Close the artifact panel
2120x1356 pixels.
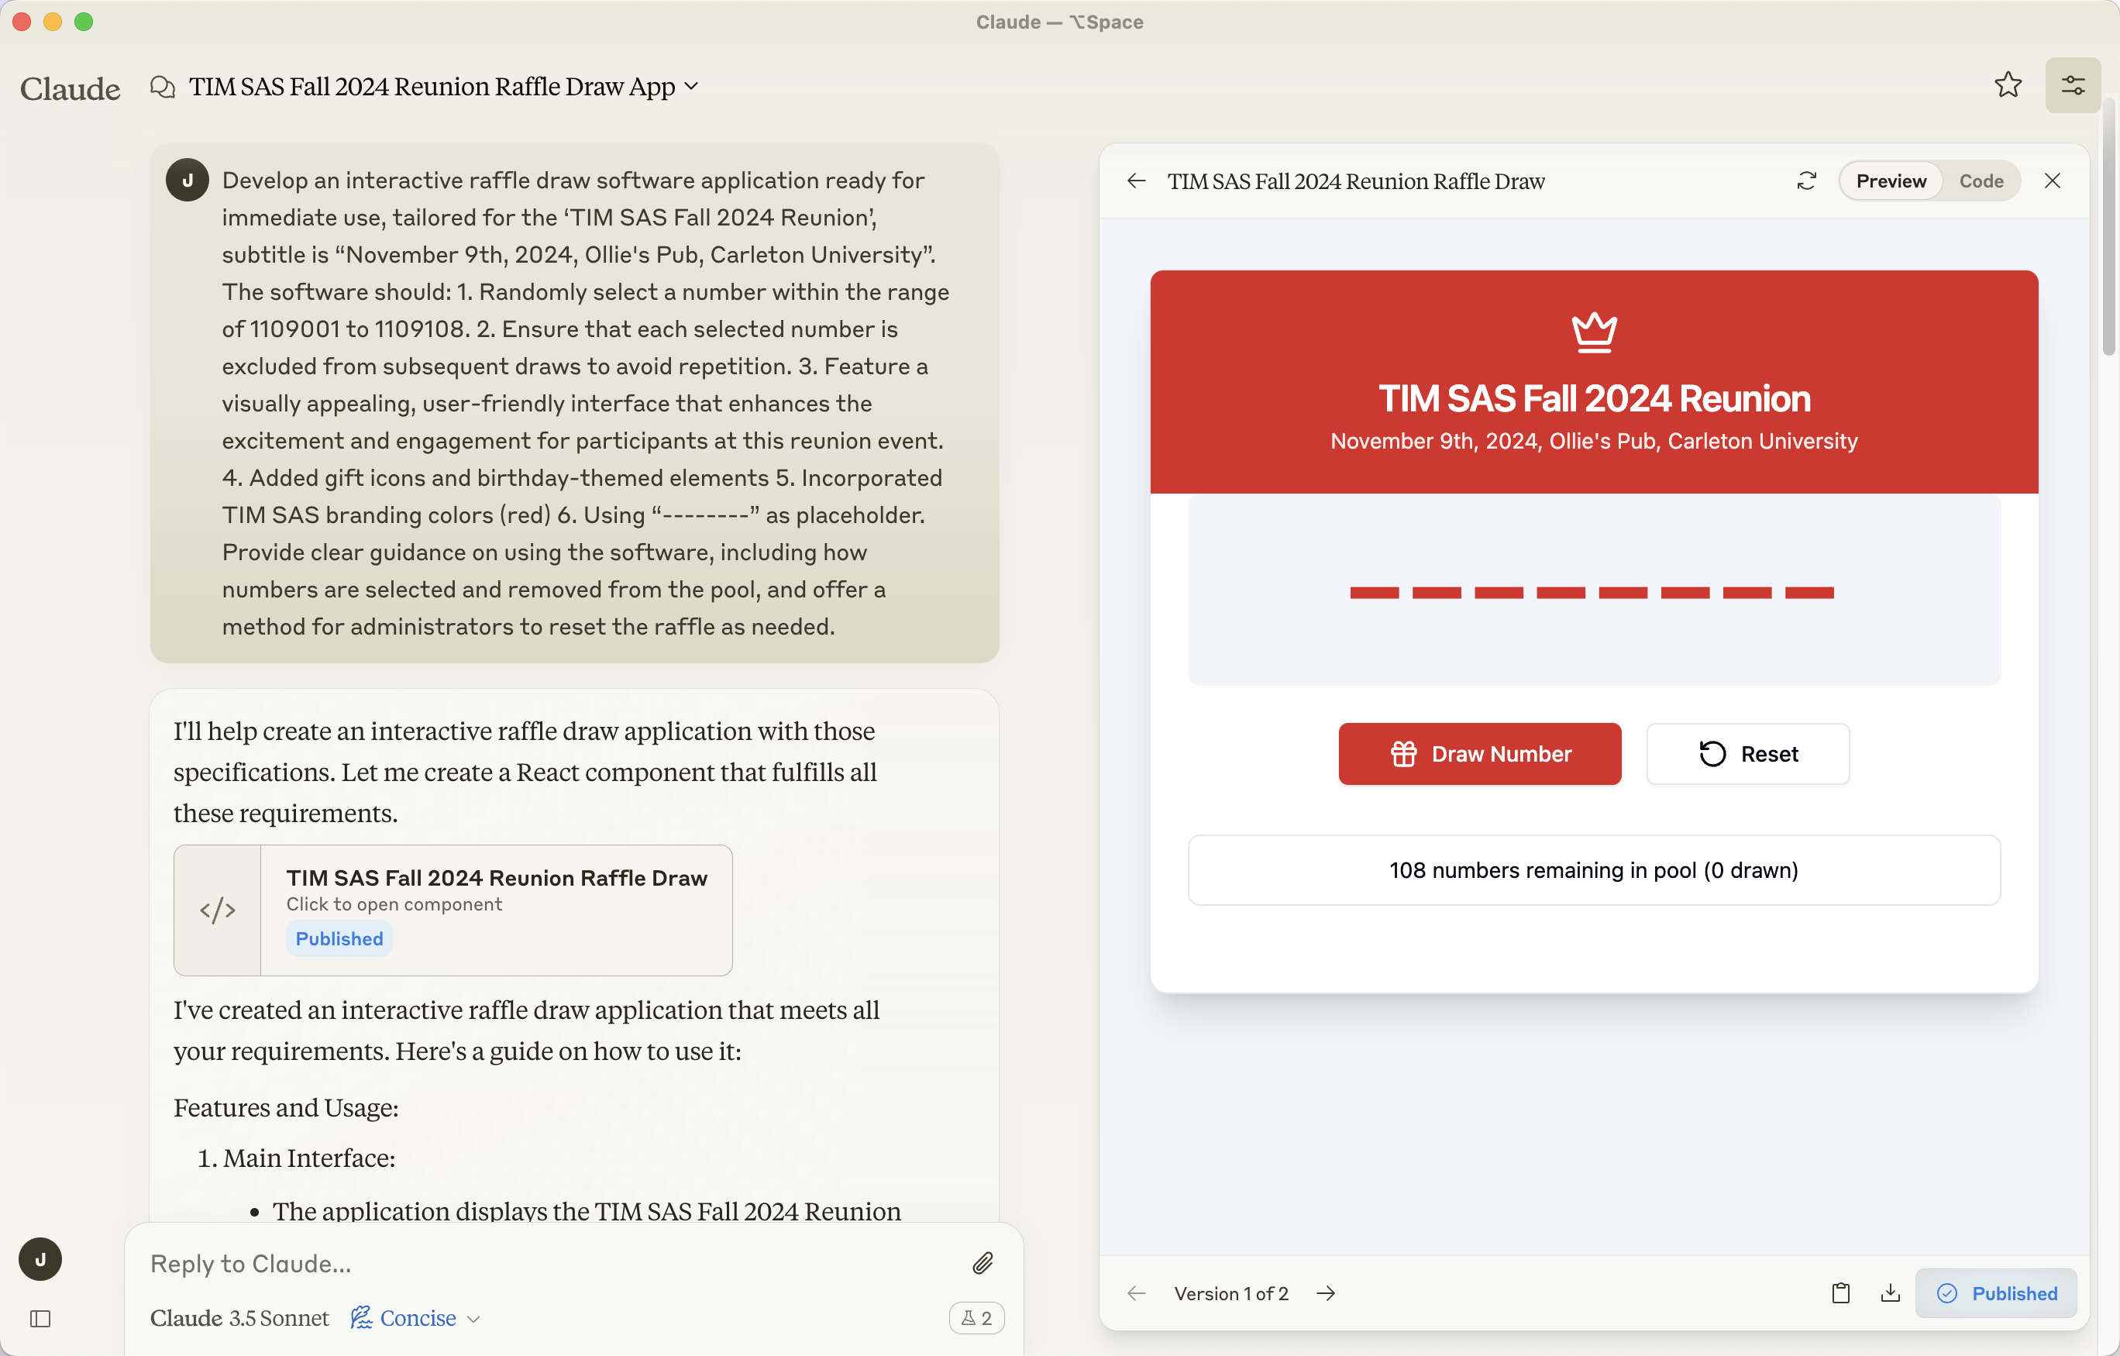coord(2053,181)
